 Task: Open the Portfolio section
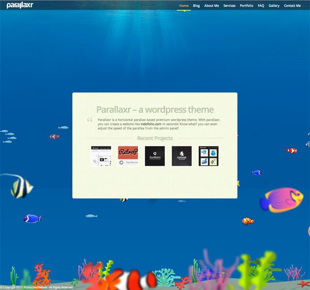(246, 6)
